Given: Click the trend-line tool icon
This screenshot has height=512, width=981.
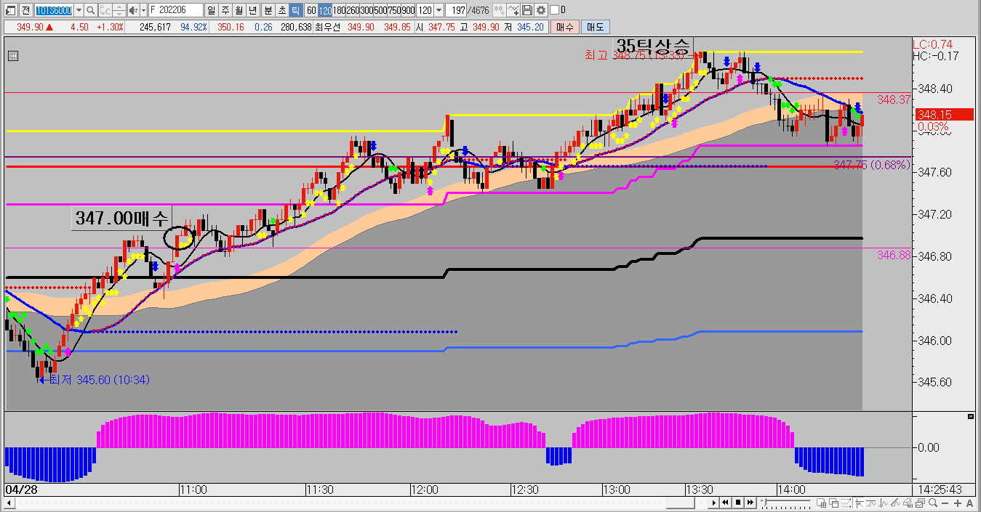Looking at the screenshot, I should pyautogui.click(x=870, y=503).
